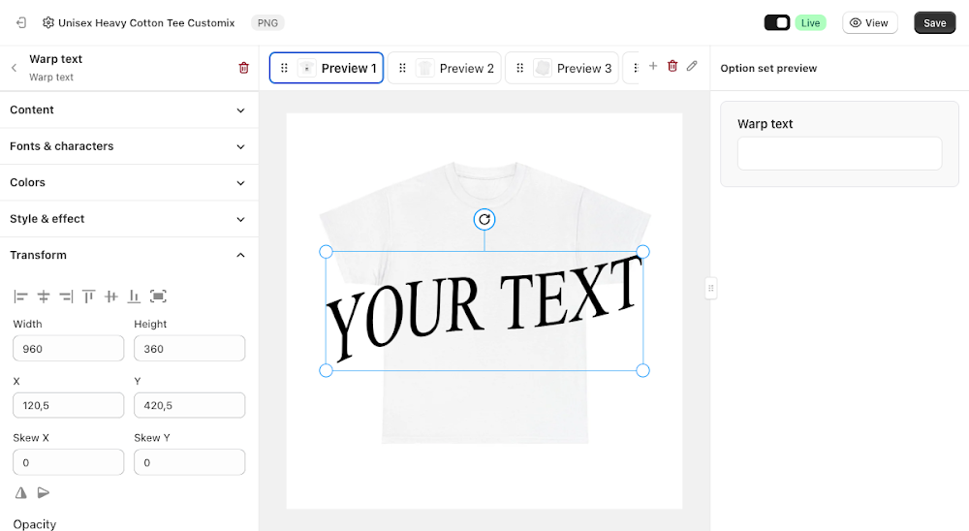Delete the Warp text layer

243,68
